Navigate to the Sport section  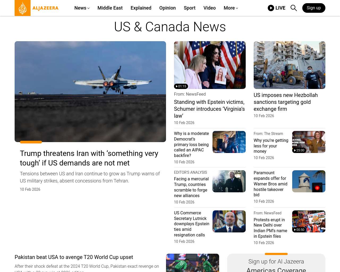tap(189, 8)
